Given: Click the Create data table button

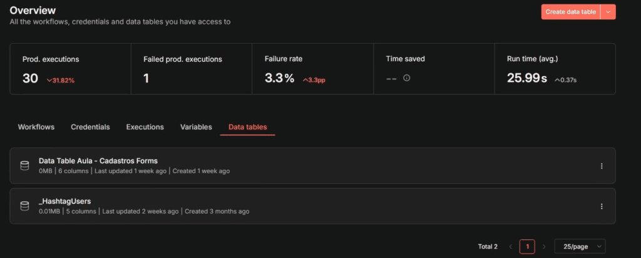Looking at the screenshot, I should pyautogui.click(x=570, y=12).
